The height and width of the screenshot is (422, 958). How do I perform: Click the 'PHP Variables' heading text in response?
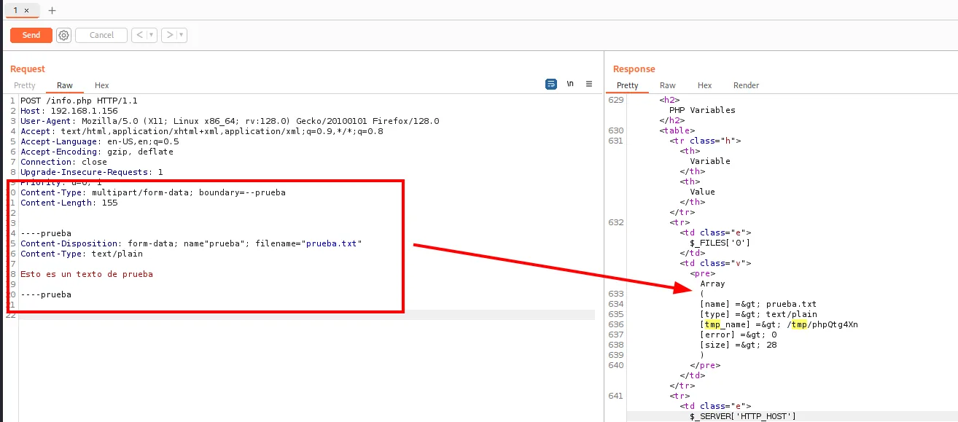(x=702, y=110)
